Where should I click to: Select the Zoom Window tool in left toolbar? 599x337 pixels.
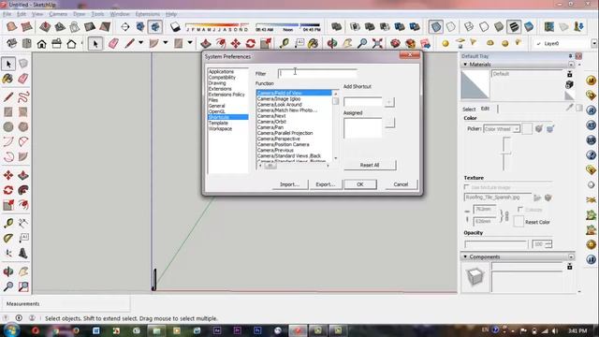click(23, 286)
